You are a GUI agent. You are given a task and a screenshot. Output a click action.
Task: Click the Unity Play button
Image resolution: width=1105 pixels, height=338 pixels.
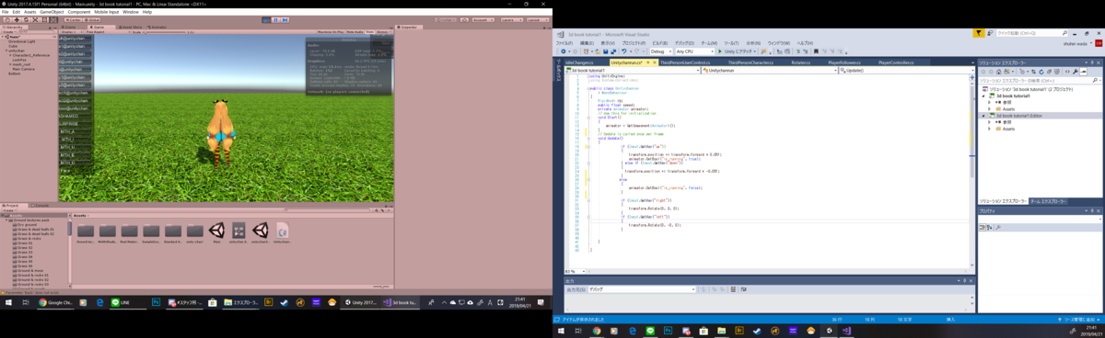click(266, 19)
